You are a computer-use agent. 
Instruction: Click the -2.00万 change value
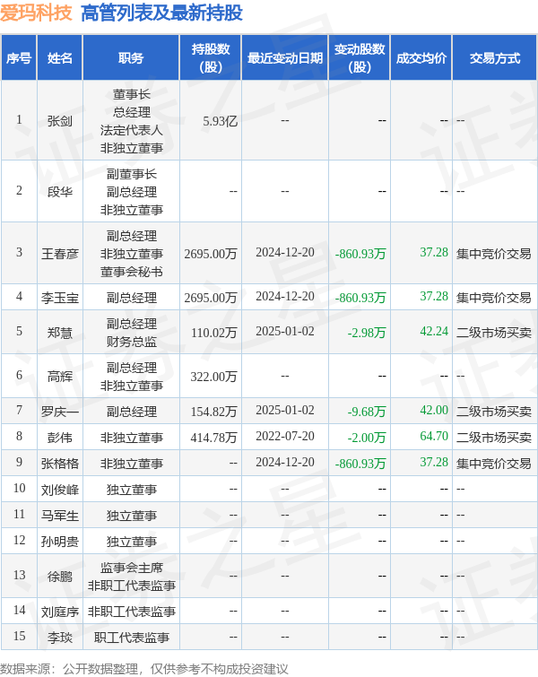[367, 438]
